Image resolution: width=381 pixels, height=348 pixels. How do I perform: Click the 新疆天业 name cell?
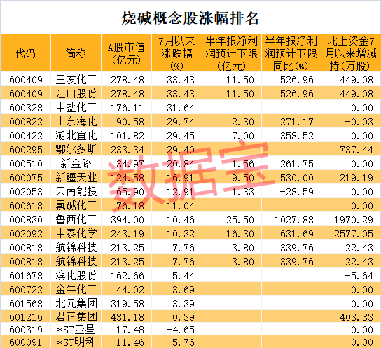(76, 178)
